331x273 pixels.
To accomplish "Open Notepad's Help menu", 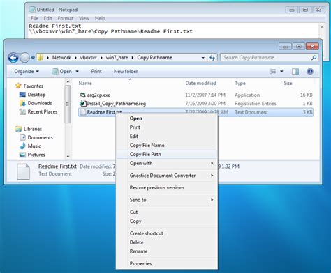I will (100, 18).
